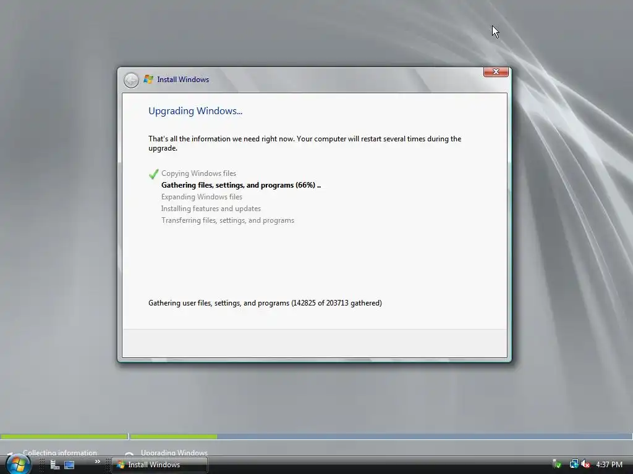Click "Gathering files, settings, and programs (66%)" step
Viewport: 633px width, 474px height.
click(x=241, y=185)
